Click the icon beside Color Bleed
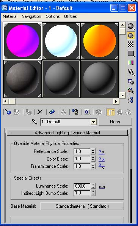Screen dimensions: 138x226 (x=102, y=159)
